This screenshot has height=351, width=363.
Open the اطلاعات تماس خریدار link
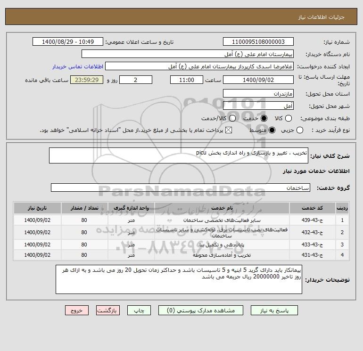[x=78, y=66]
